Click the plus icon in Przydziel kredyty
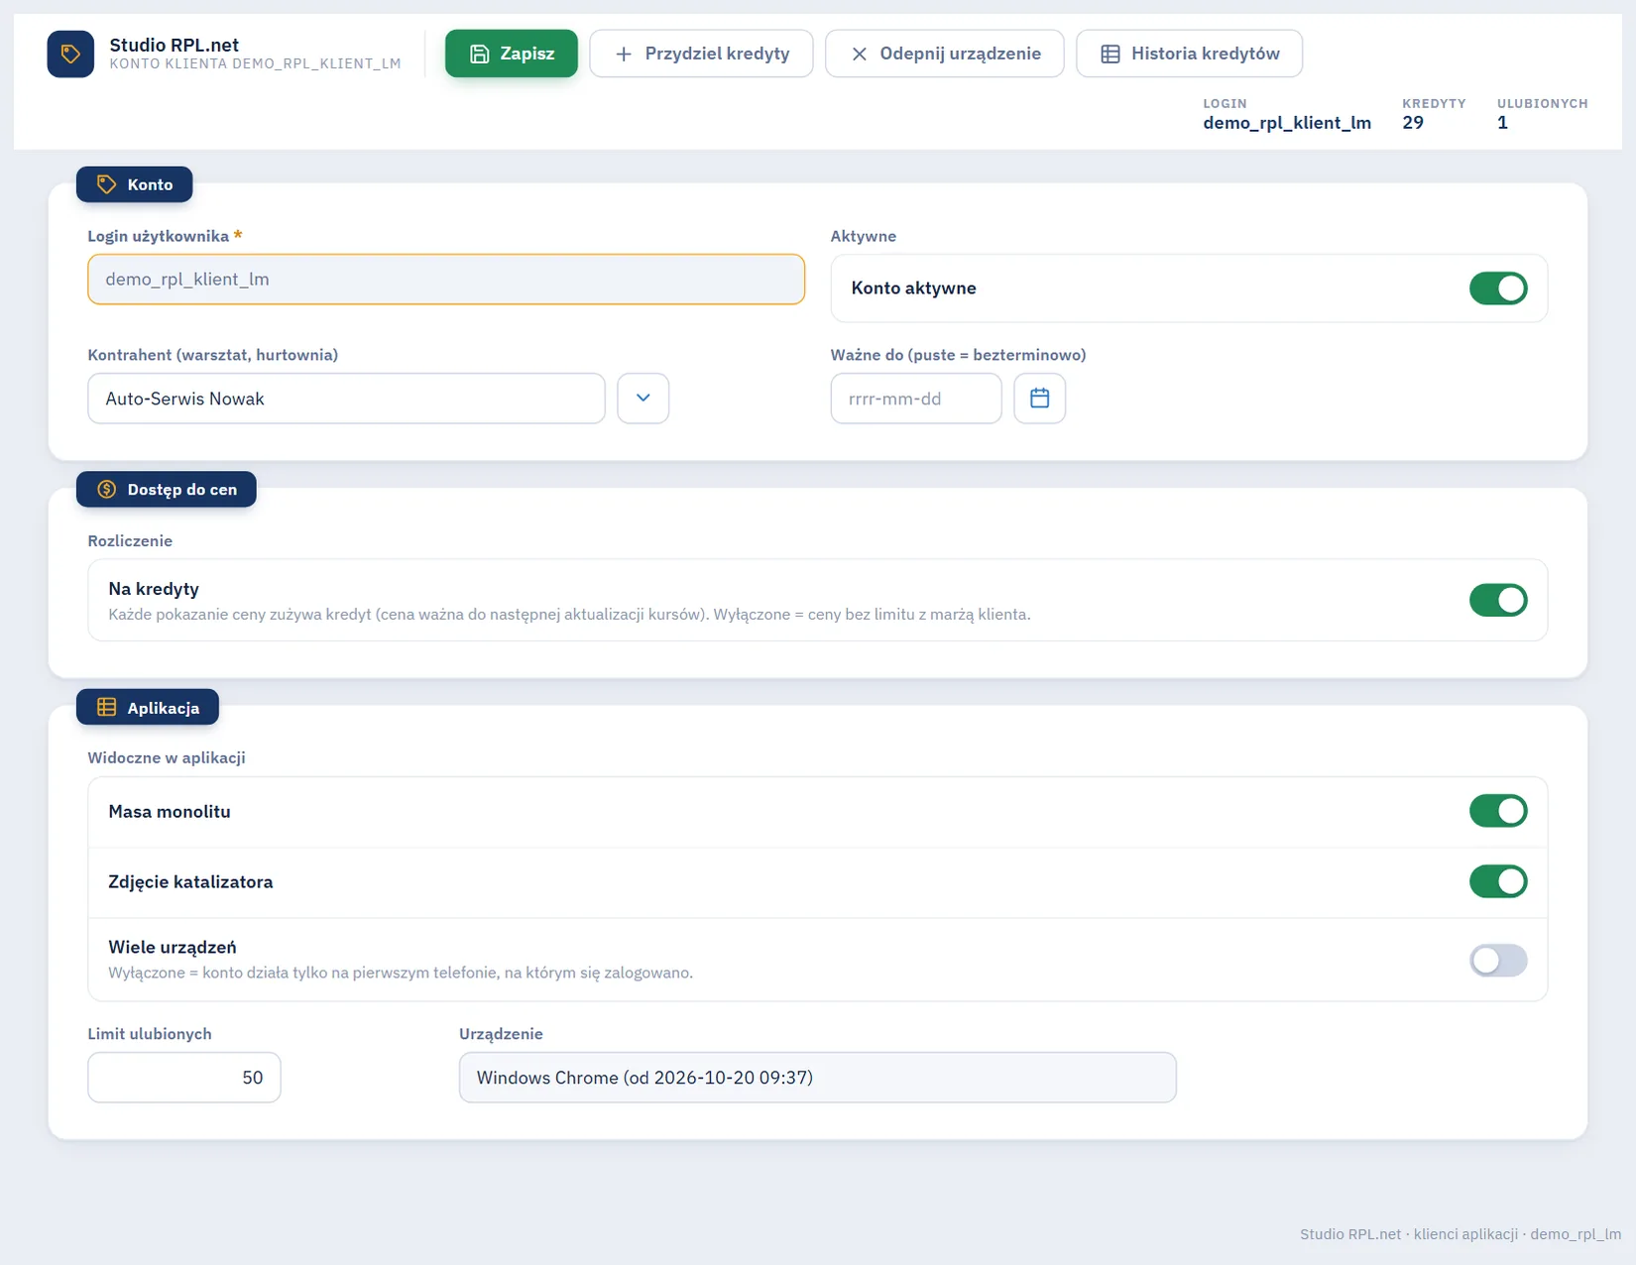1636x1265 pixels. [624, 54]
